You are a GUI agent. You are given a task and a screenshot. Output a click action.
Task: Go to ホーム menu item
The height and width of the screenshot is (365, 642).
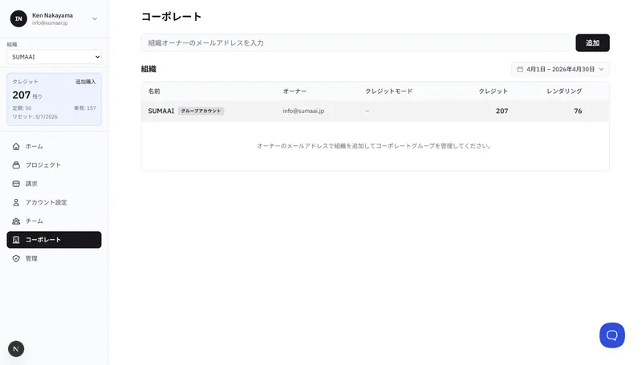pyautogui.click(x=54, y=147)
